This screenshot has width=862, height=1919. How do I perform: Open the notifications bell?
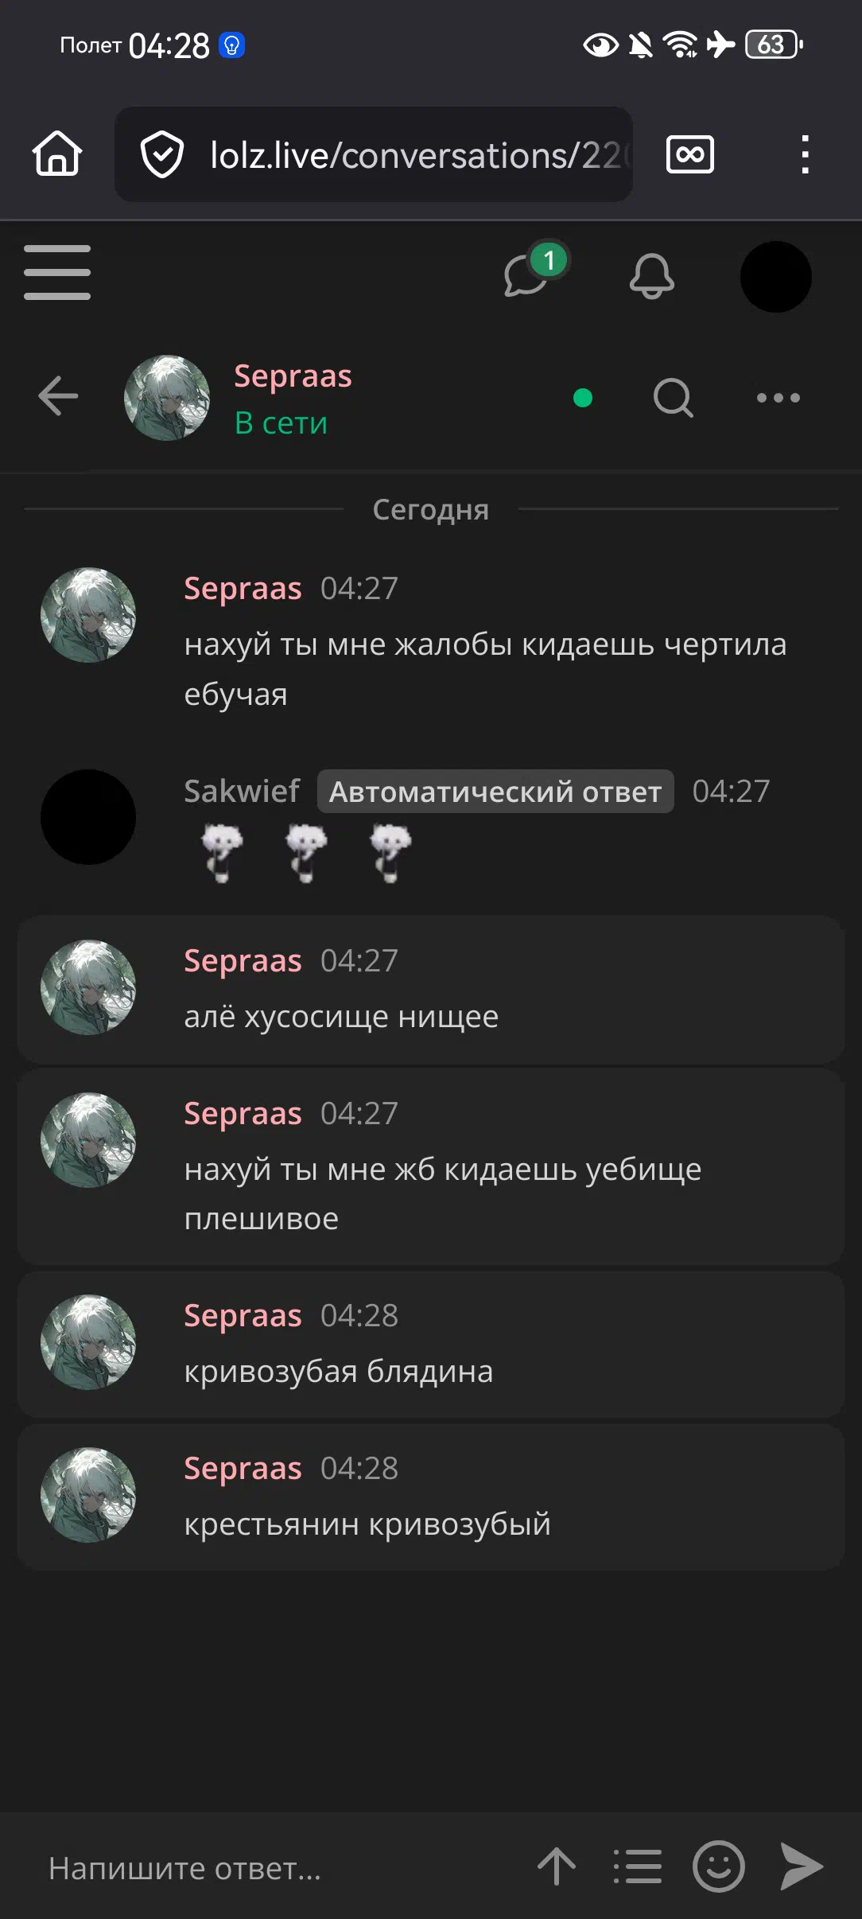[652, 276]
